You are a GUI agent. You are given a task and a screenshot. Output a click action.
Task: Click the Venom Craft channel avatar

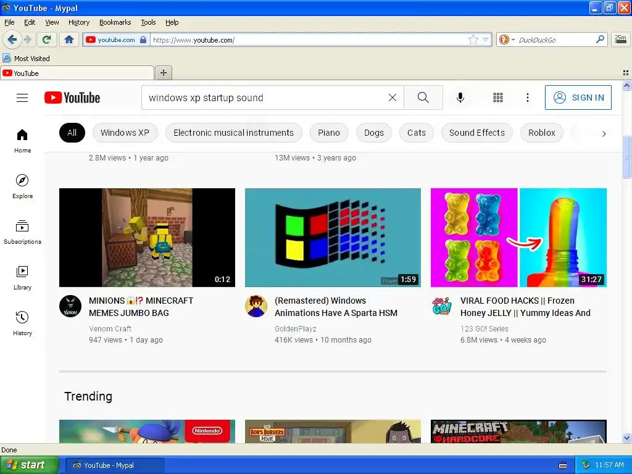70,306
